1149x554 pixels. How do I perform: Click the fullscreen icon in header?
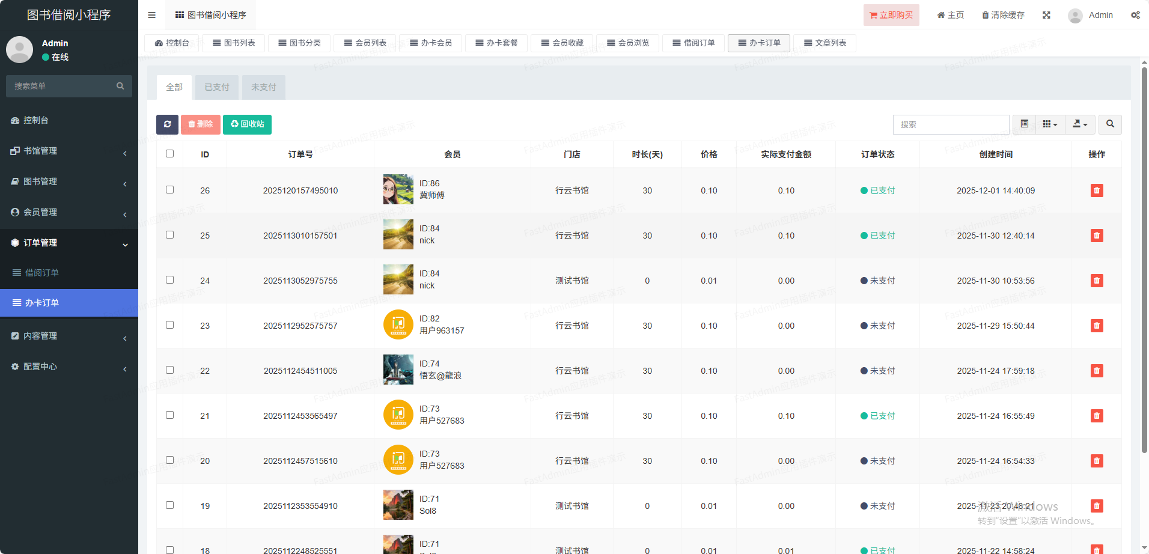point(1046,15)
